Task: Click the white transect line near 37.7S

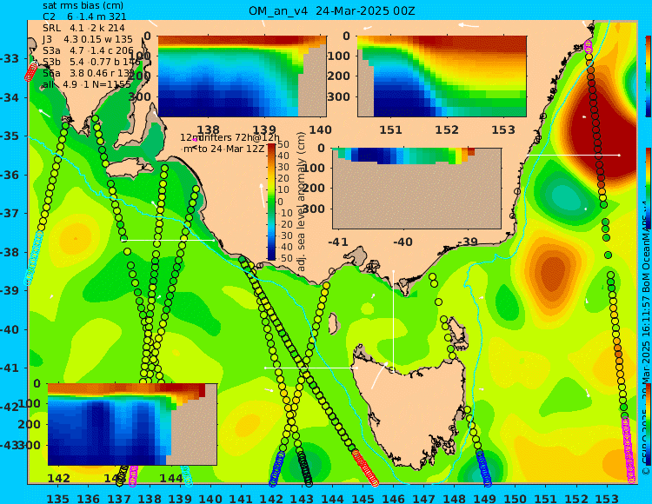Action: pyautogui.click(x=168, y=240)
